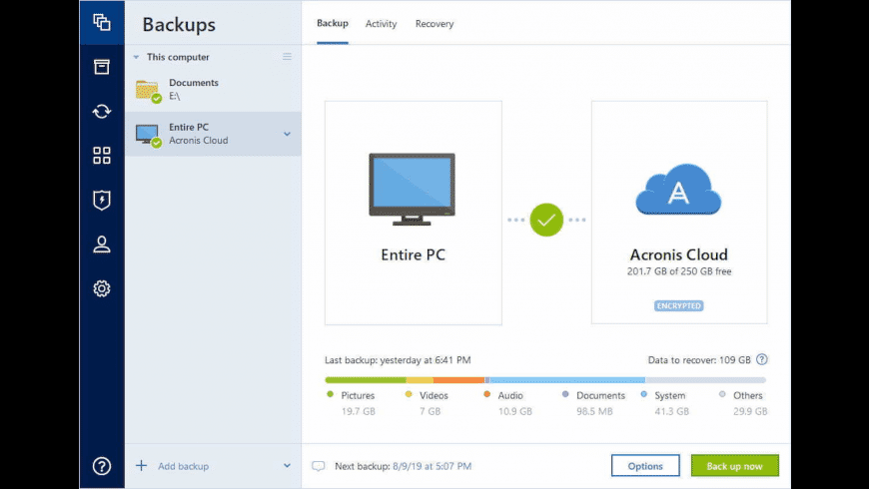Click the plus icon for Add backup
Viewport: 869px width, 489px height.
pyautogui.click(x=141, y=466)
